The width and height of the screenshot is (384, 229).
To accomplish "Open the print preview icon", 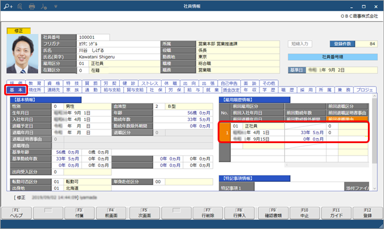I will (x=20, y=7).
